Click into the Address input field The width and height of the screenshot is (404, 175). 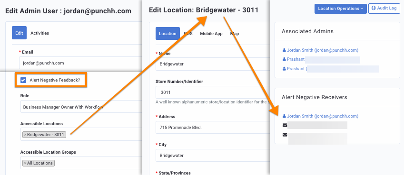click(213, 127)
